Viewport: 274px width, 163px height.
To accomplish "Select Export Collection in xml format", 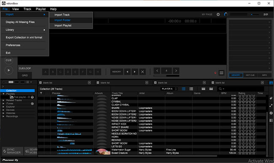I will [x=24, y=38].
